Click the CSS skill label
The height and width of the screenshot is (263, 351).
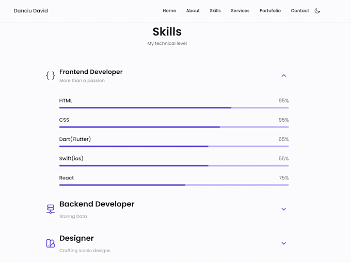point(64,120)
